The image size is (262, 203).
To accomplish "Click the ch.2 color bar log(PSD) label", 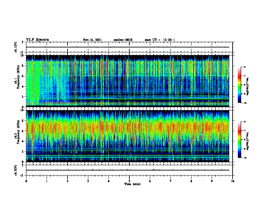I will point(248,141).
